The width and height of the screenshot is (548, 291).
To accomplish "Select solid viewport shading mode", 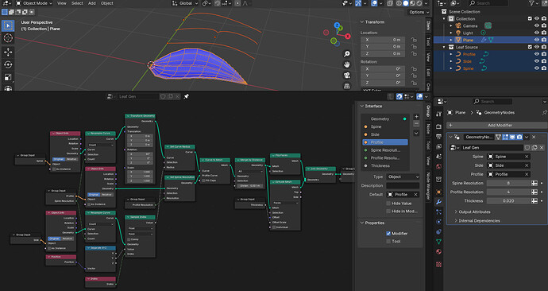I will tap(405, 3).
